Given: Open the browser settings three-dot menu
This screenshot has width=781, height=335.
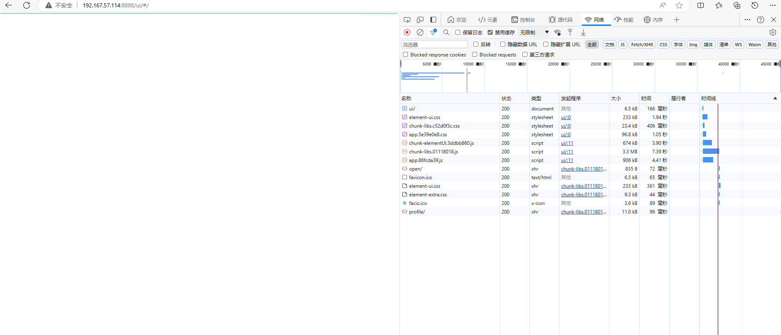Looking at the screenshot, I should click(773, 5).
